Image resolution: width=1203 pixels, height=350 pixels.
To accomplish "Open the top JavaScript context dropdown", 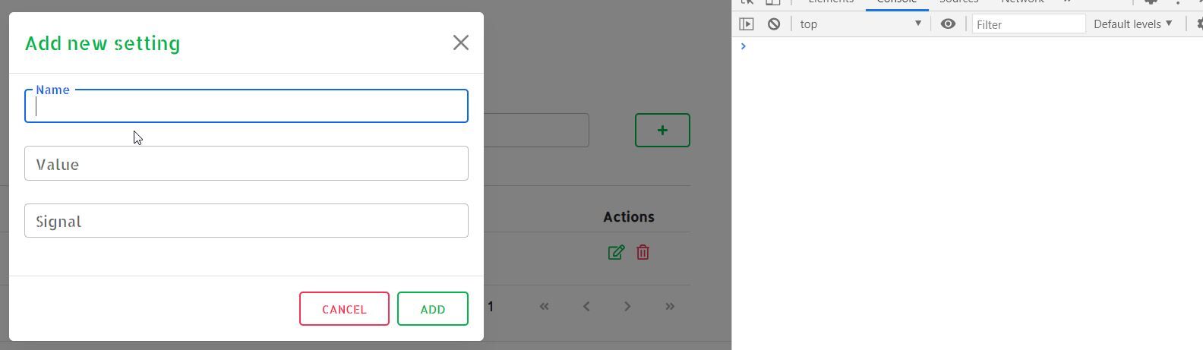I will click(860, 24).
